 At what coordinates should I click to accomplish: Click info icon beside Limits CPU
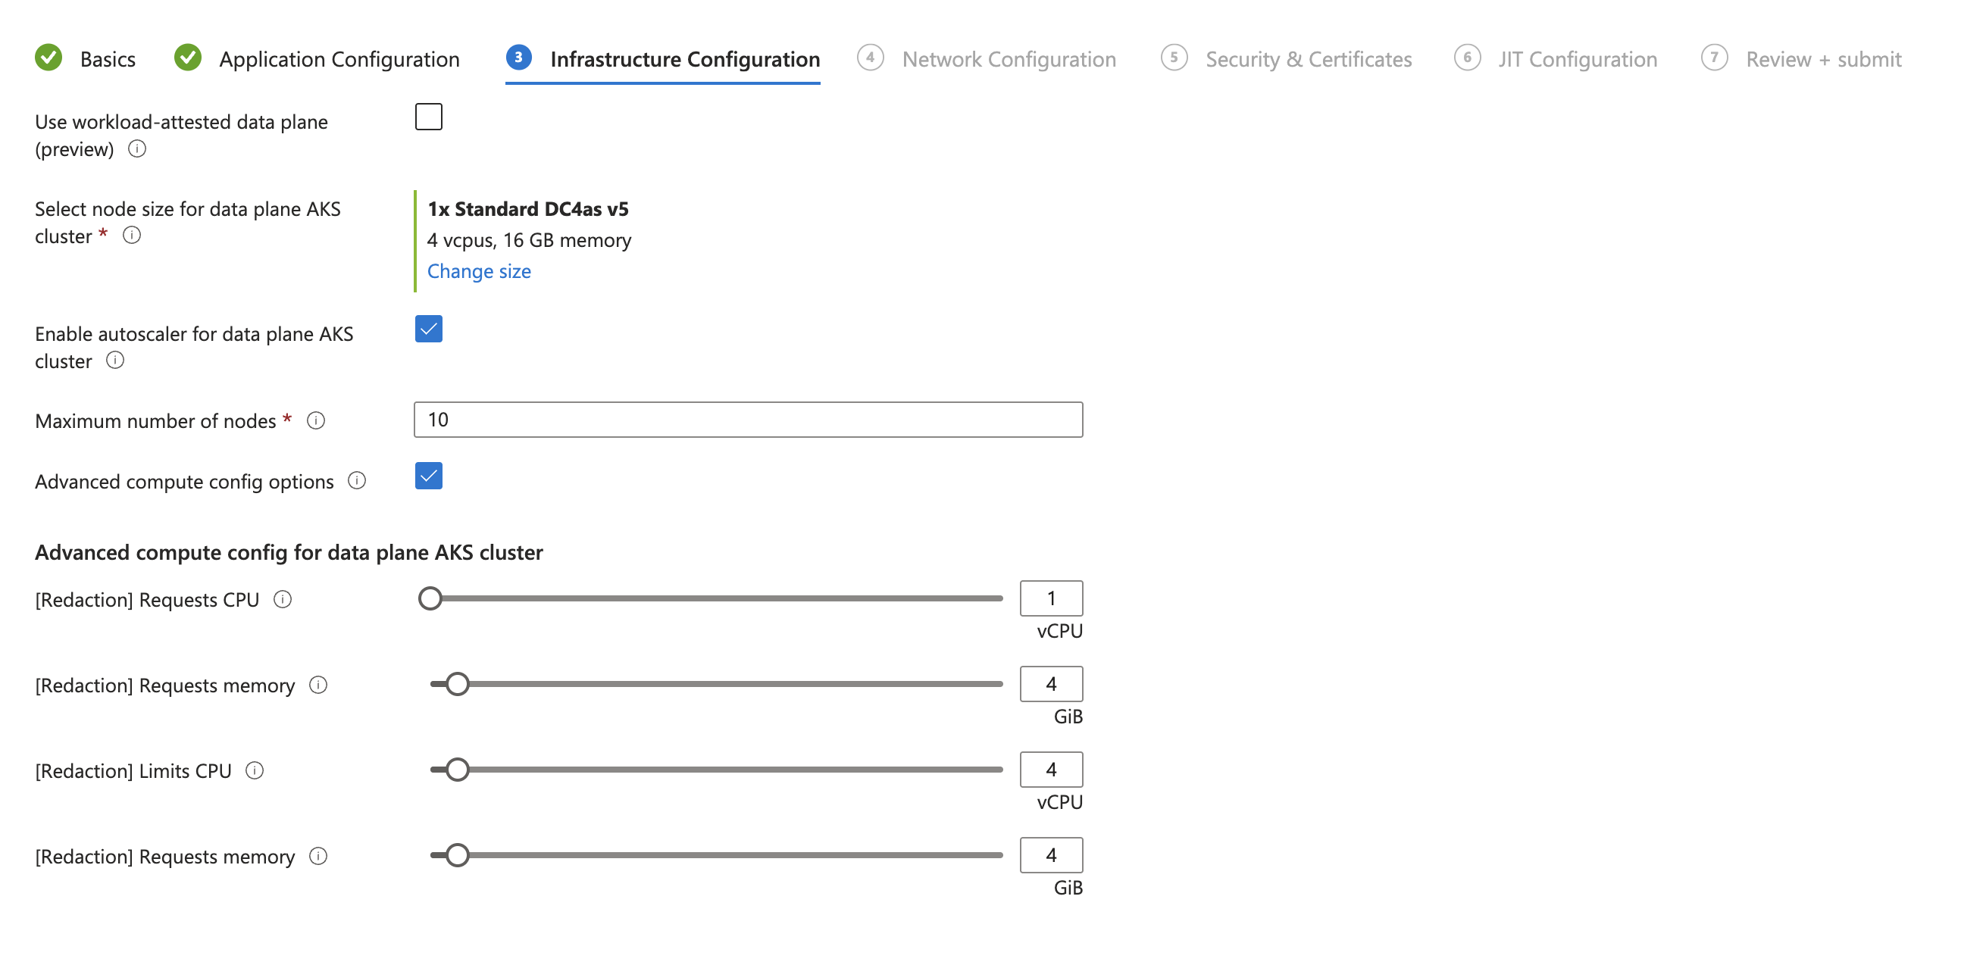tap(255, 771)
